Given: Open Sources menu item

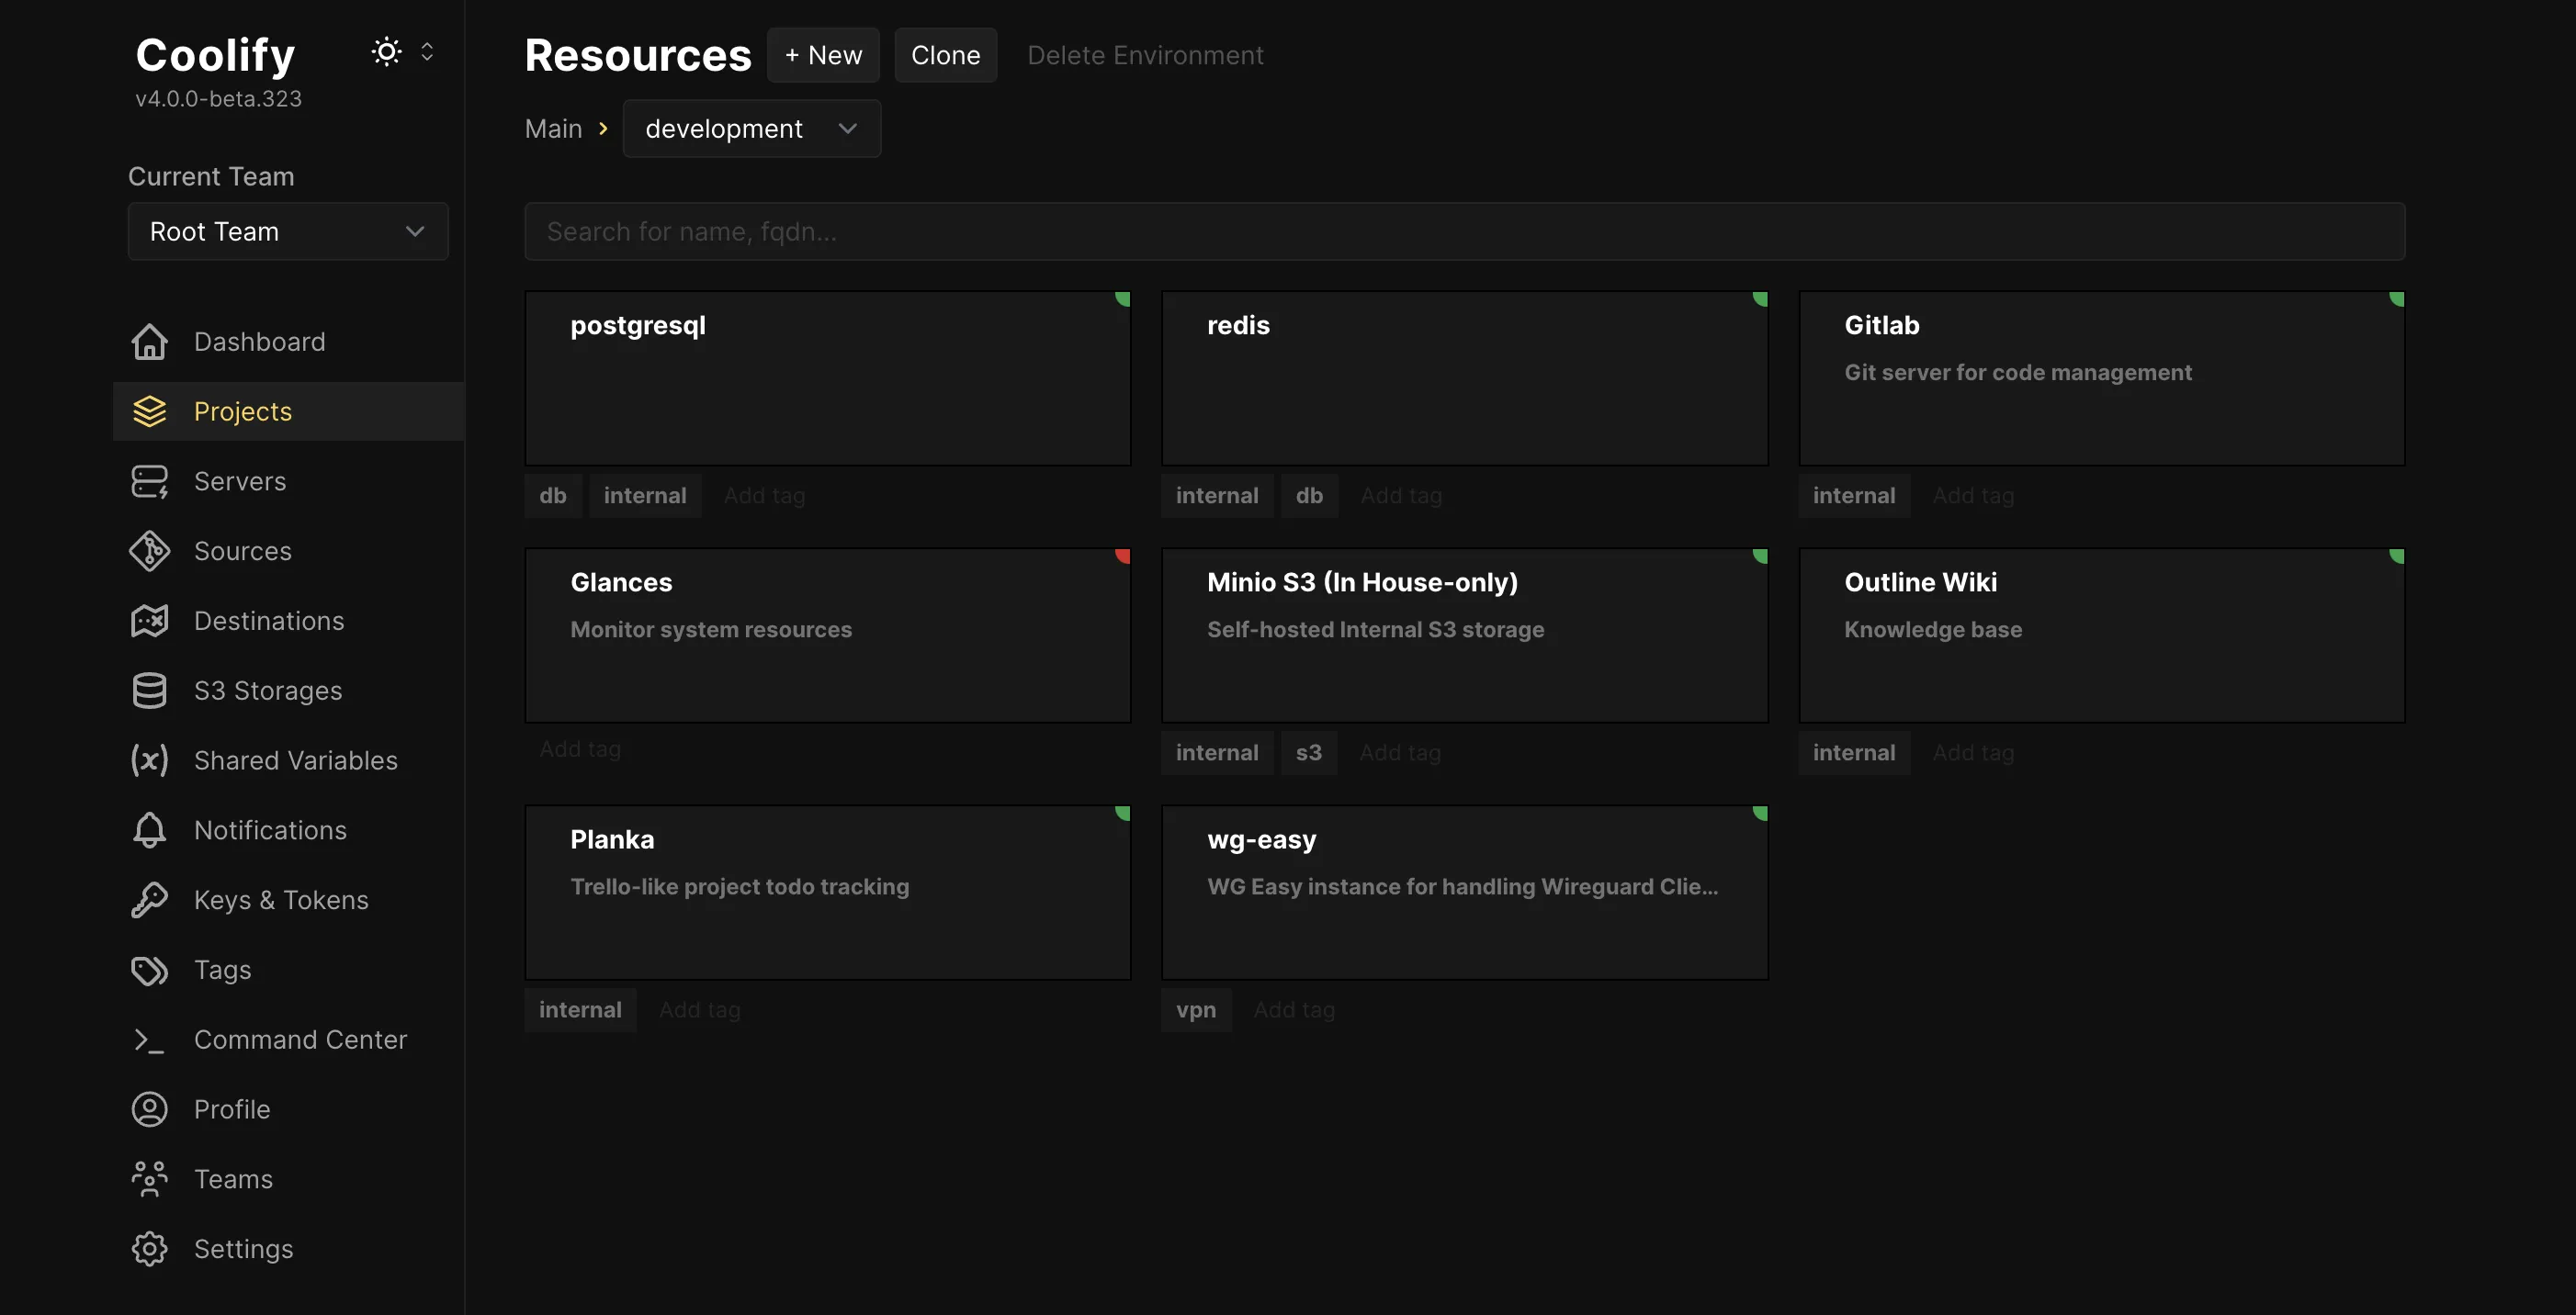Looking at the screenshot, I should pyautogui.click(x=288, y=552).
